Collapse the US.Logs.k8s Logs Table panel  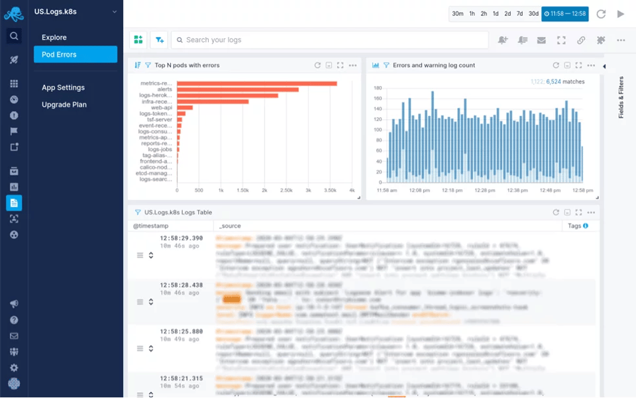(568, 213)
